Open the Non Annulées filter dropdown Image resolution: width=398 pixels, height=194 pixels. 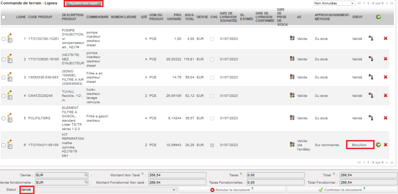(x=334, y=3)
